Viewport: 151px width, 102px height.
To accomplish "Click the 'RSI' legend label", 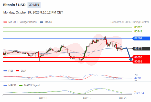I will (10, 71).
